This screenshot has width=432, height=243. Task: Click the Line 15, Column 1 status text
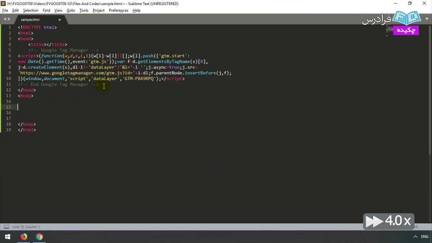point(26,227)
